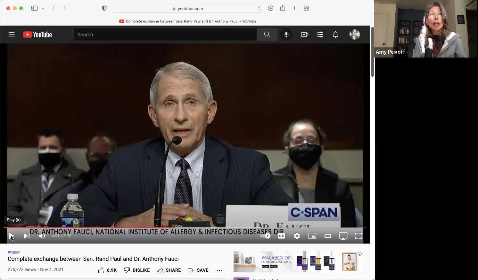Click the SHARE button

[x=169, y=270]
